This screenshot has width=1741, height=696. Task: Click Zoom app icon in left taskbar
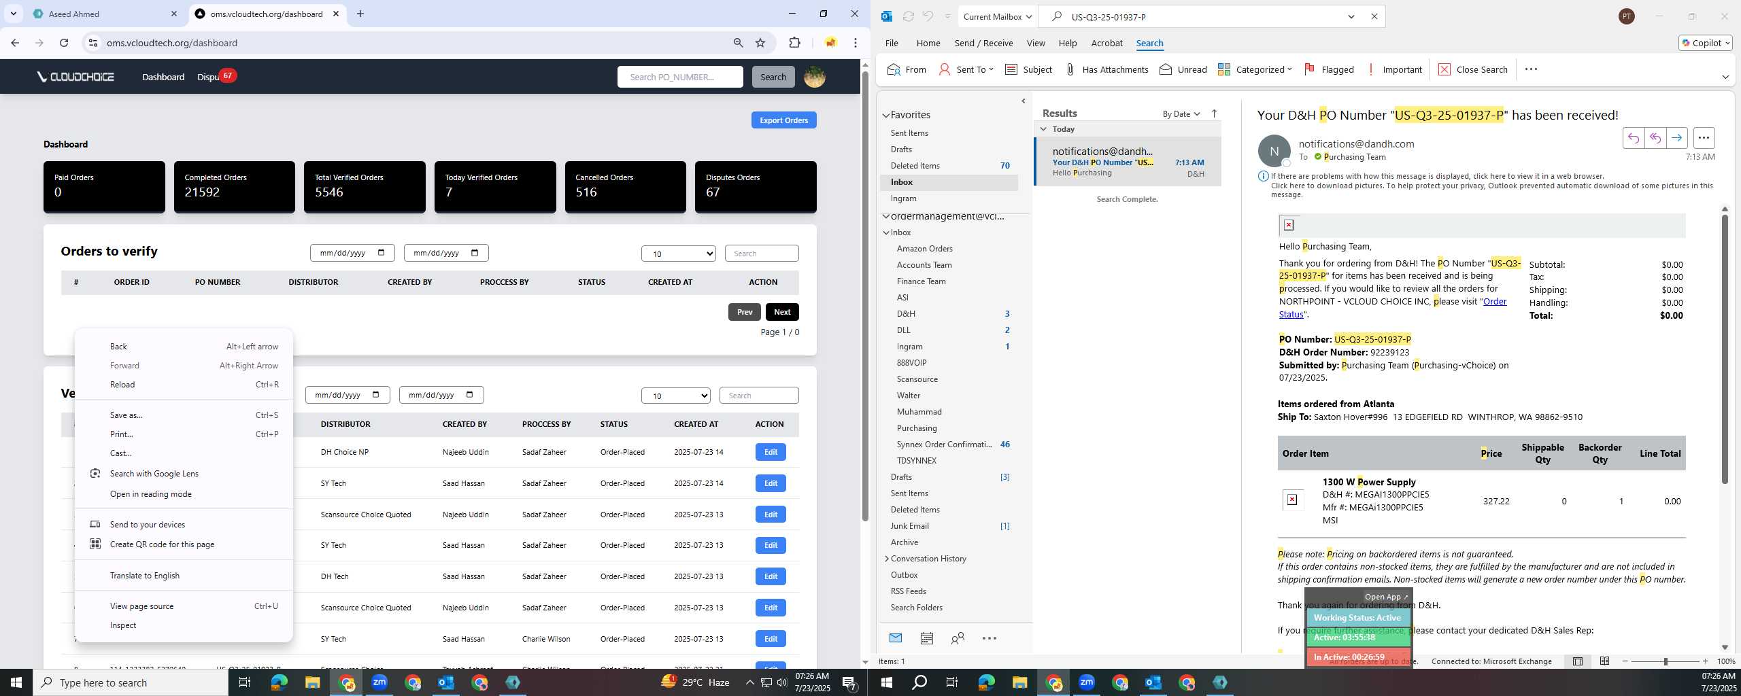379,682
